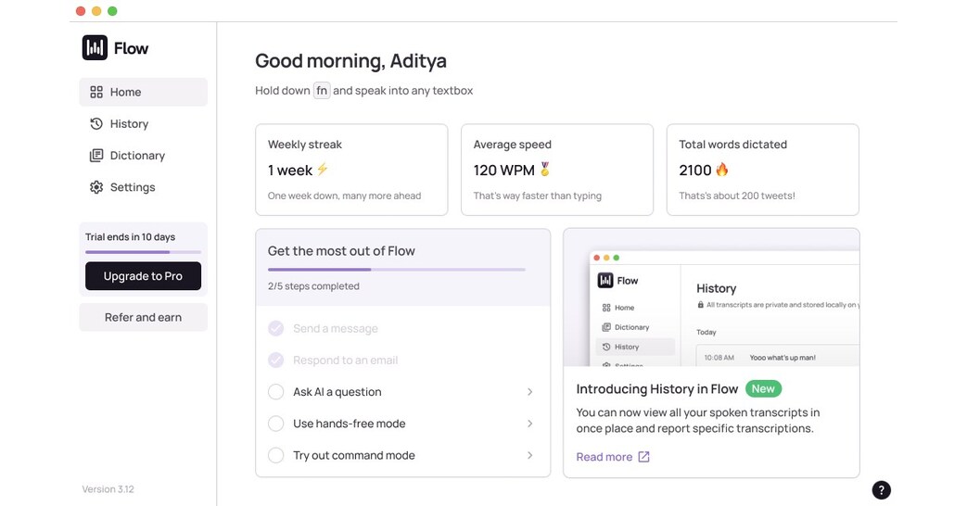Screen dimensions: 967x506
Task: Click the trial days remaining progress bar
Action: point(143,252)
